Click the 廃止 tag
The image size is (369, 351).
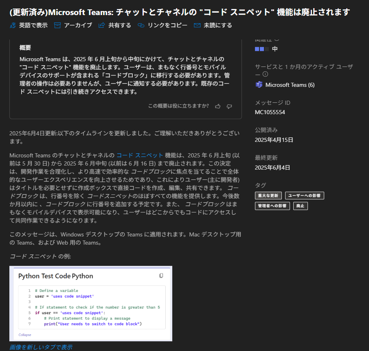pos(300,206)
